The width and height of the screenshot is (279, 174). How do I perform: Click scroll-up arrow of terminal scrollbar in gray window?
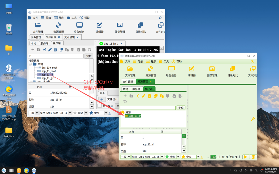point(161,48)
